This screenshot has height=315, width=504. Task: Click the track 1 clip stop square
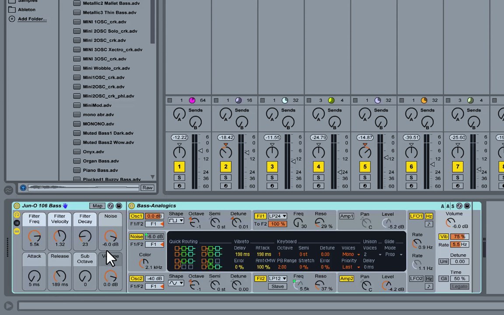pyautogui.click(x=170, y=100)
